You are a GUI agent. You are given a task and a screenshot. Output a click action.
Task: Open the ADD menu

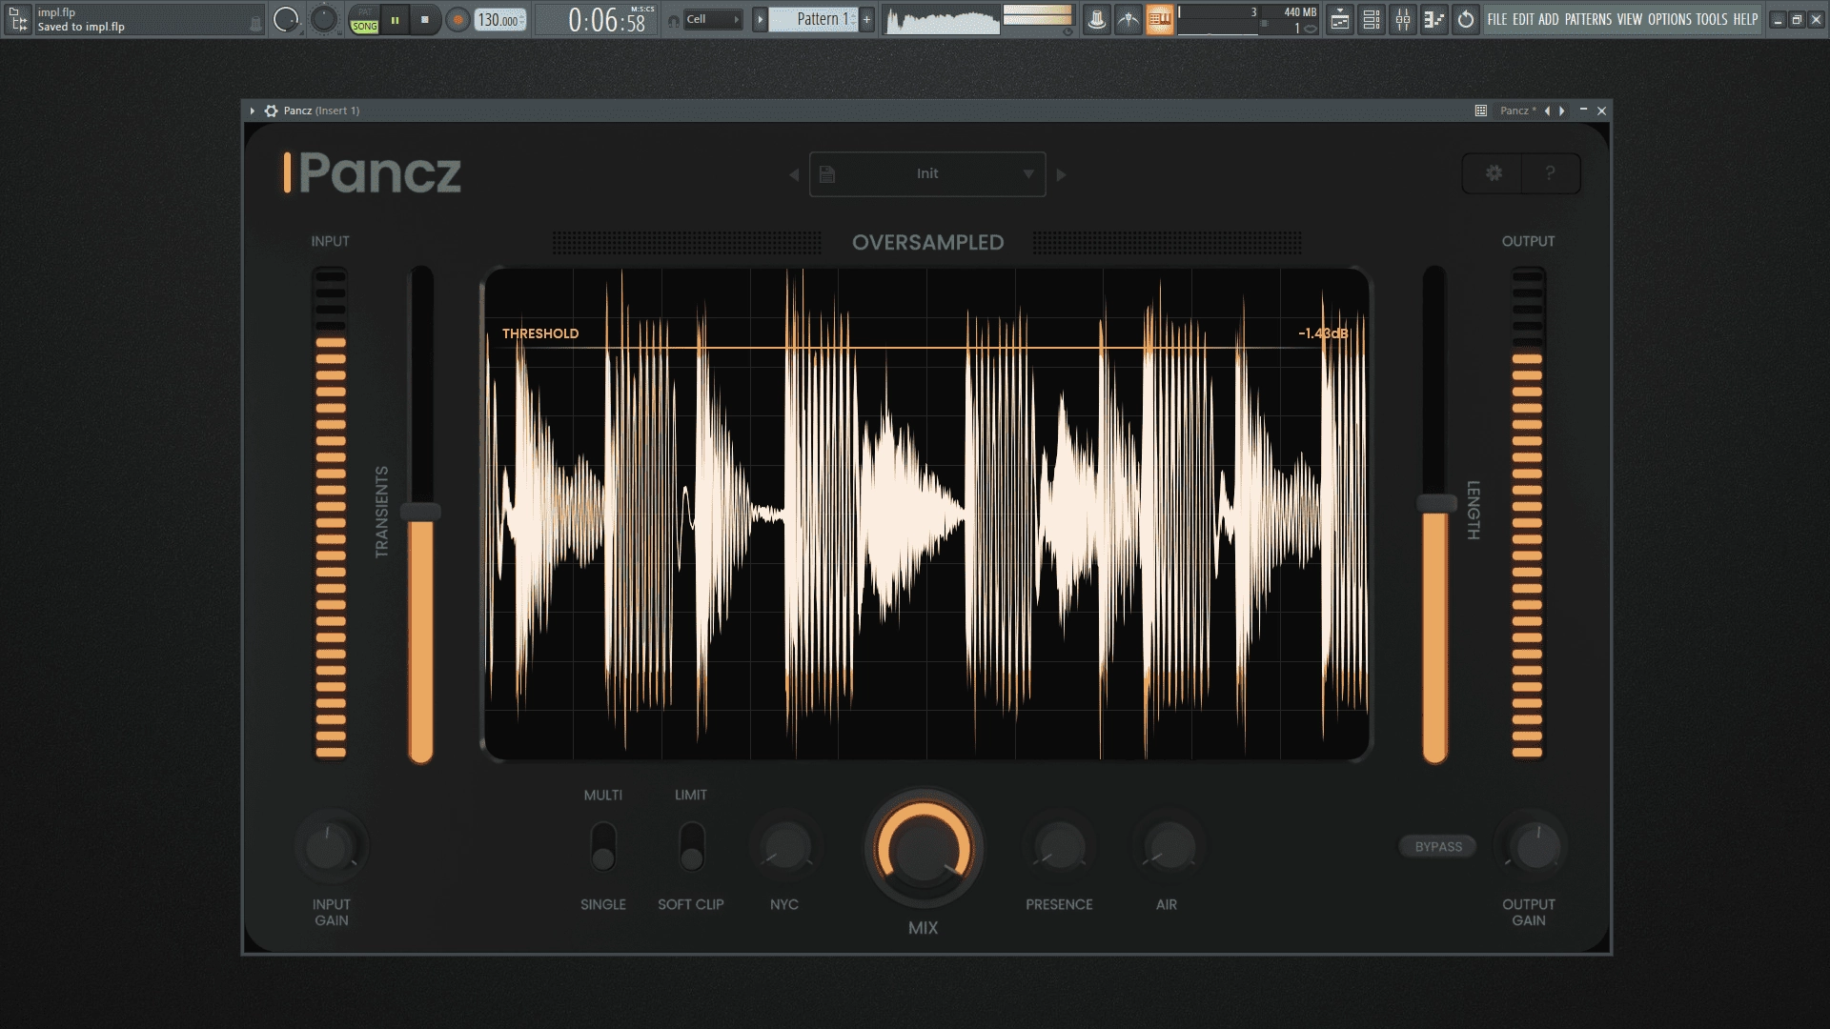point(1549,19)
